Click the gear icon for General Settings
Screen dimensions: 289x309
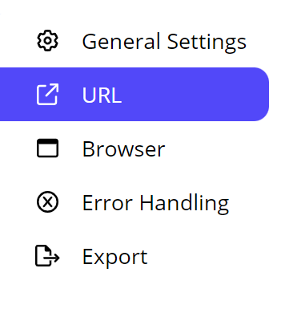click(47, 41)
